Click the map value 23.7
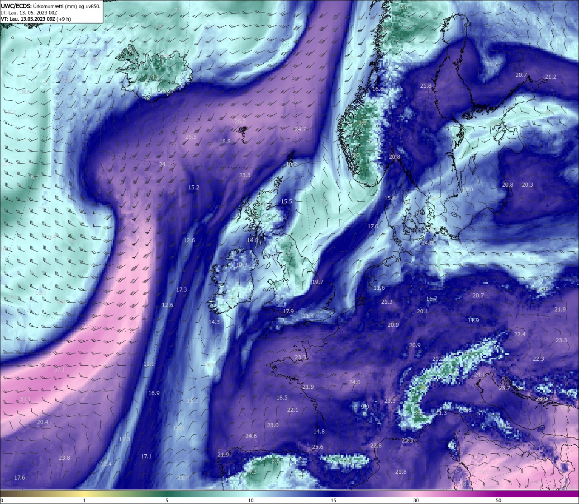 (x=504, y=388)
